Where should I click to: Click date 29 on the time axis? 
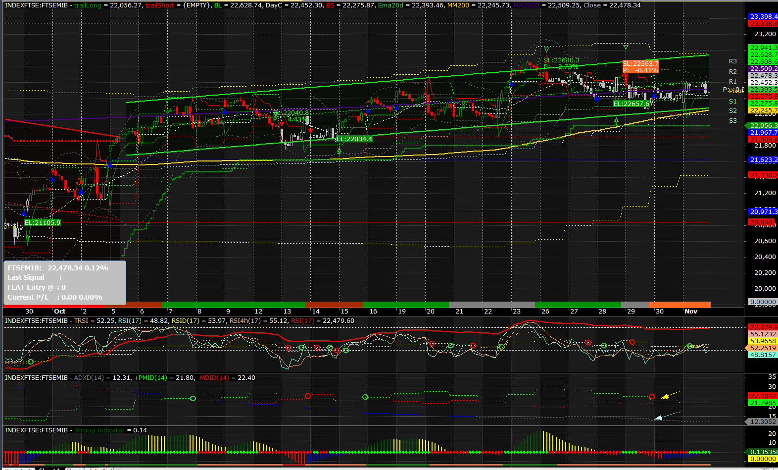tap(631, 311)
